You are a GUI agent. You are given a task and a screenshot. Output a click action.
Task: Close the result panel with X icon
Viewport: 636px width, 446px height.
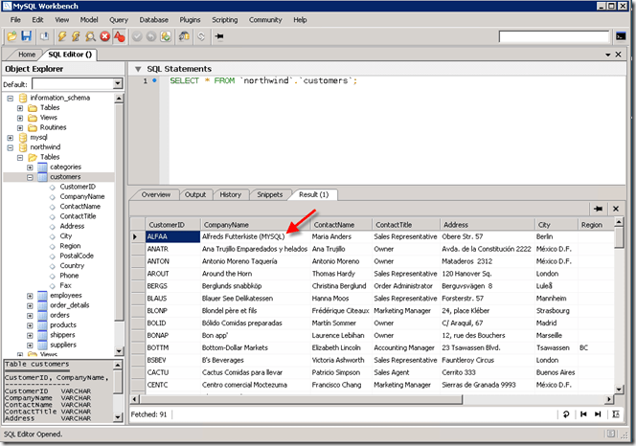[617, 209]
